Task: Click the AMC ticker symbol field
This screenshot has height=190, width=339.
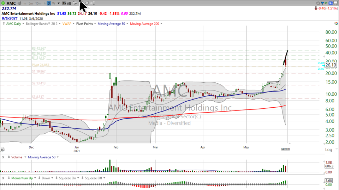Action: coord(11,3)
